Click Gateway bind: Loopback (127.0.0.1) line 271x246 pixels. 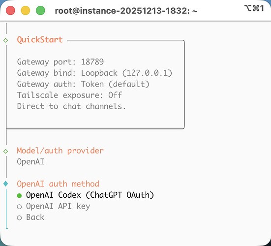[94, 73]
